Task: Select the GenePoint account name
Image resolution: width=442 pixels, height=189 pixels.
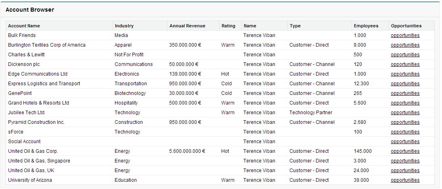Action: click(20, 93)
